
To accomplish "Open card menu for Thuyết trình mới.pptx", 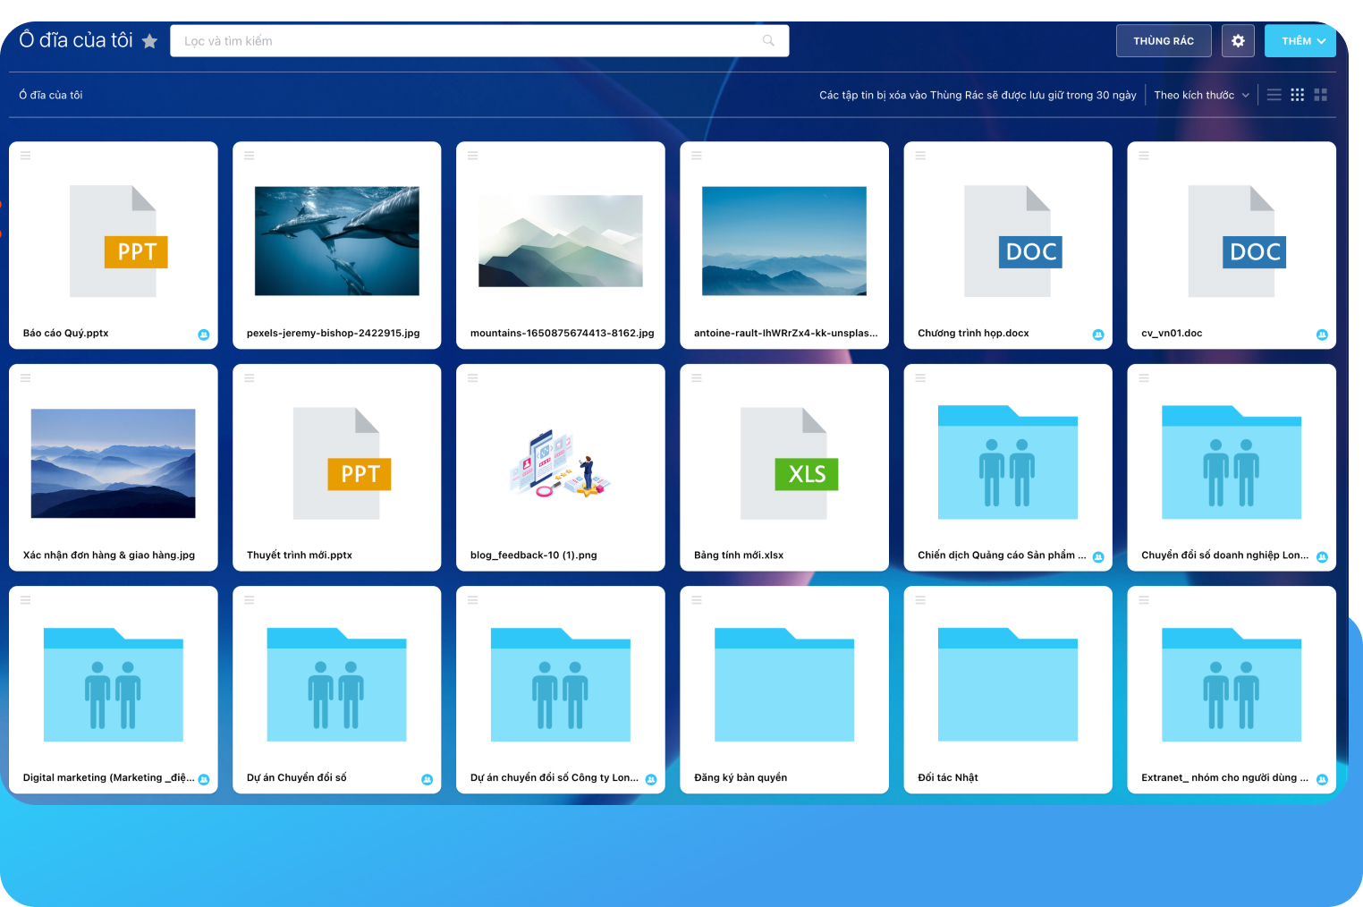I will 250,377.
